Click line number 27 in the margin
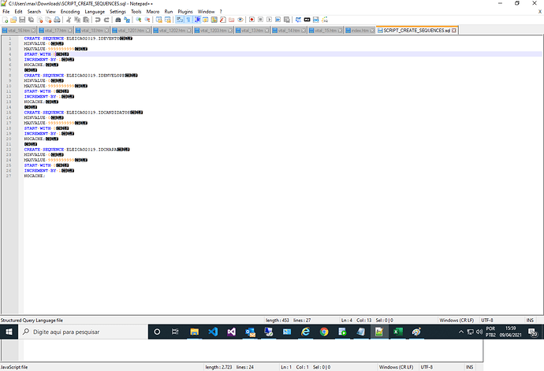This screenshot has height=371, width=544. tap(9, 176)
